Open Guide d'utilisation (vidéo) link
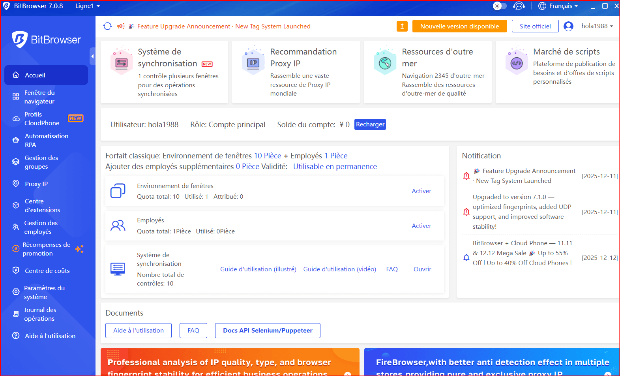620x376 pixels. point(339,269)
